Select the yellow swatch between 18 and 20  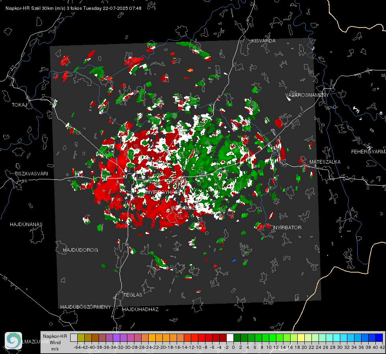coord(301,337)
